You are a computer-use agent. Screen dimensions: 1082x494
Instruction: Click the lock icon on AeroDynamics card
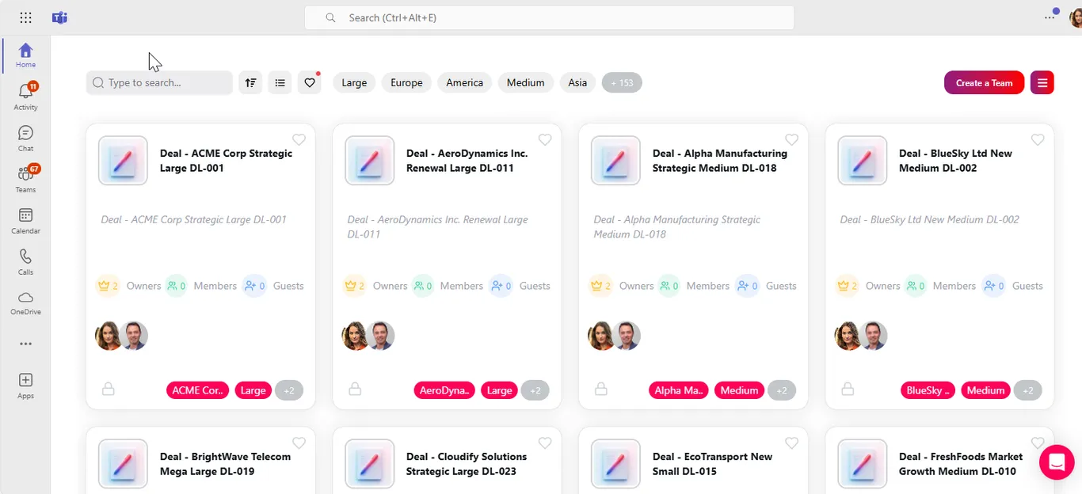pyautogui.click(x=355, y=389)
